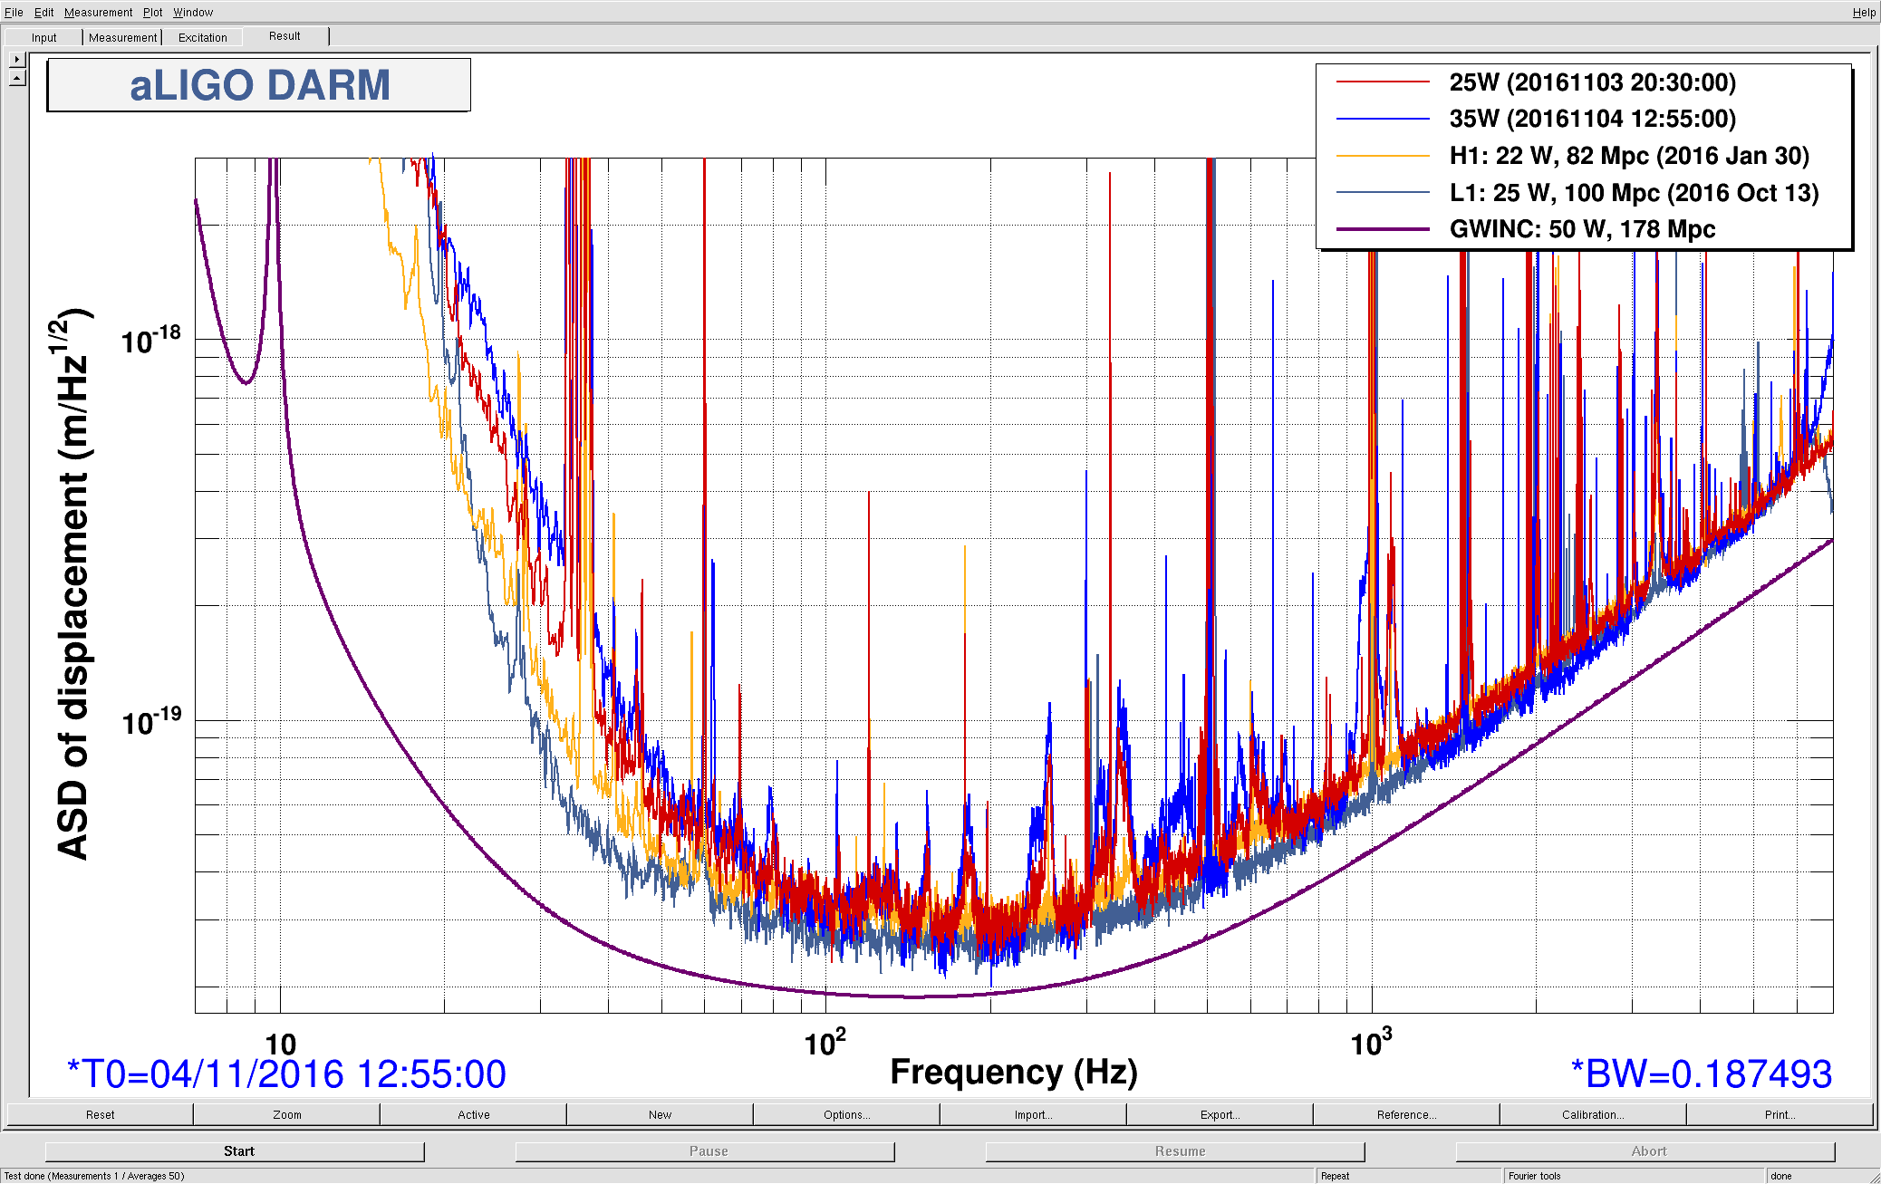This screenshot has width=1881, height=1184.
Task: Click the grey-blue L1 legend line sample
Action: pyautogui.click(x=1383, y=193)
